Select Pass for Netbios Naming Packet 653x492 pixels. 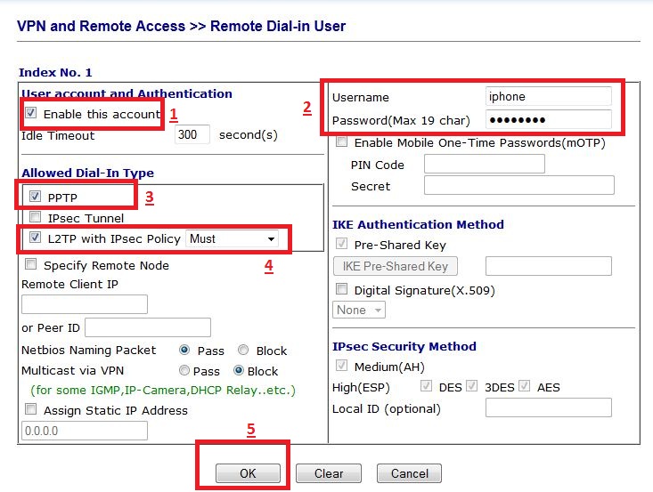pos(184,351)
